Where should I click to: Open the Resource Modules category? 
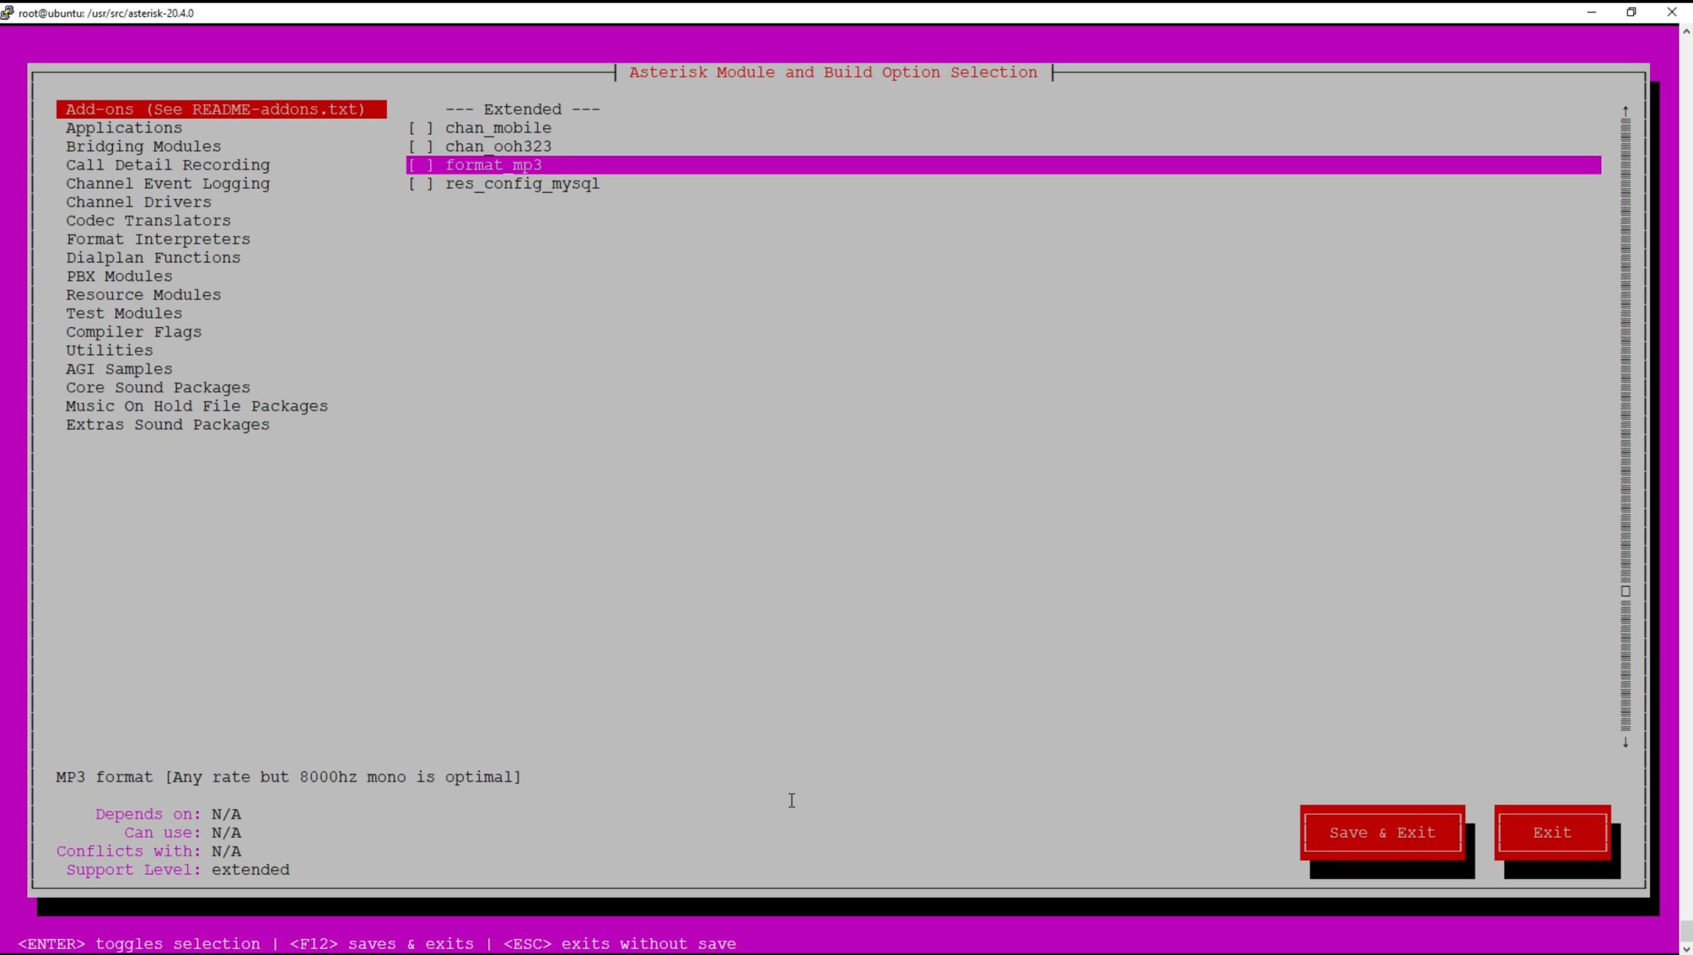[143, 294]
